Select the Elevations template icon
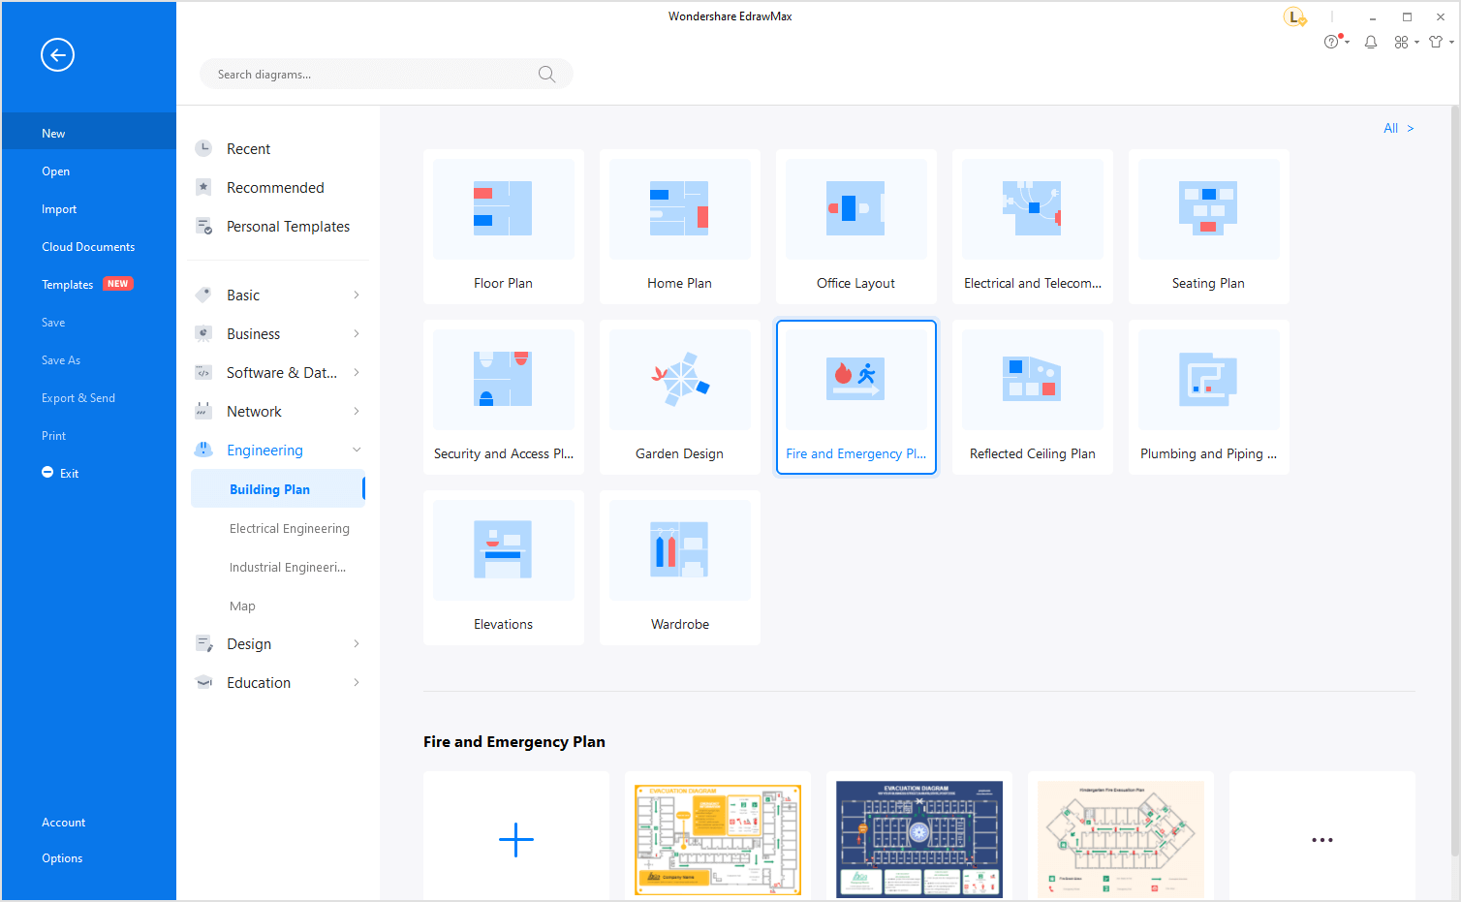Image resolution: width=1461 pixels, height=902 pixels. tap(503, 549)
